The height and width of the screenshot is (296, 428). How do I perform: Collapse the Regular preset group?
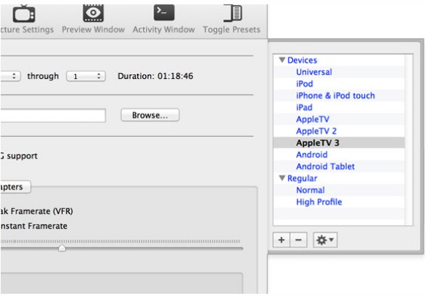(282, 178)
